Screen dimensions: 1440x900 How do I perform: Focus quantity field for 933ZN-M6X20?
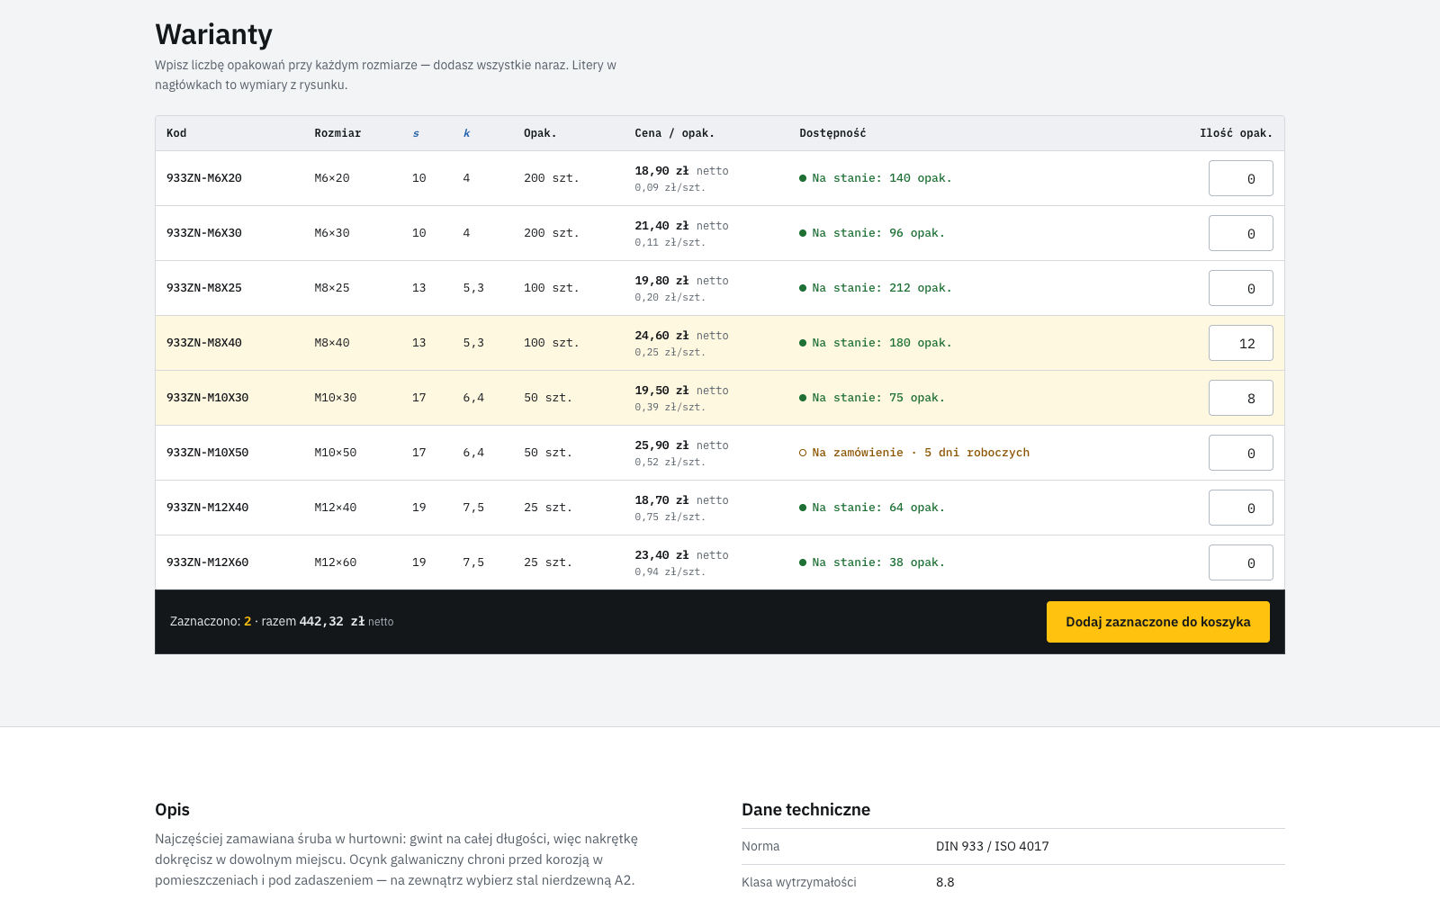click(1240, 178)
